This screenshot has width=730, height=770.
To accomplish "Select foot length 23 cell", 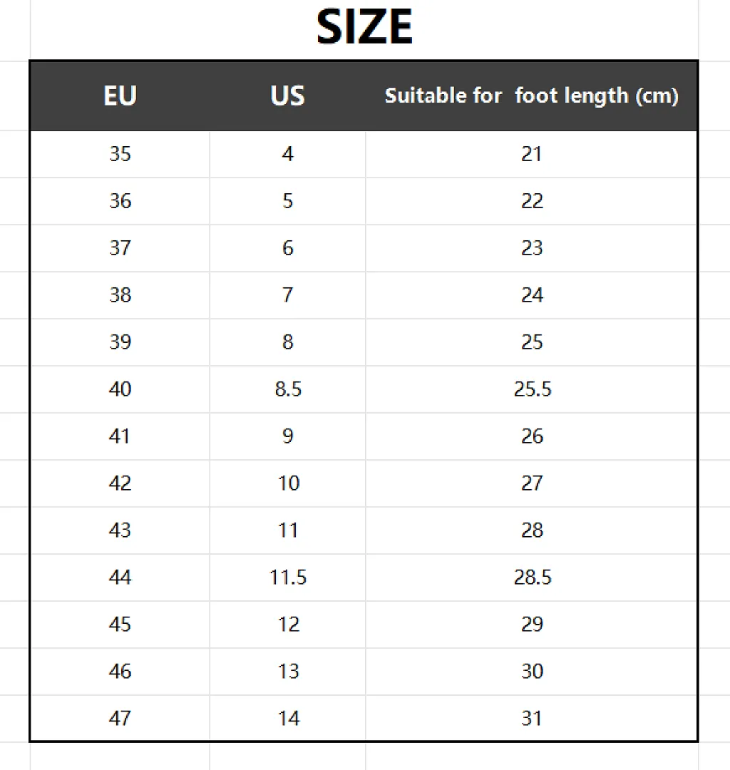I will 532,248.
